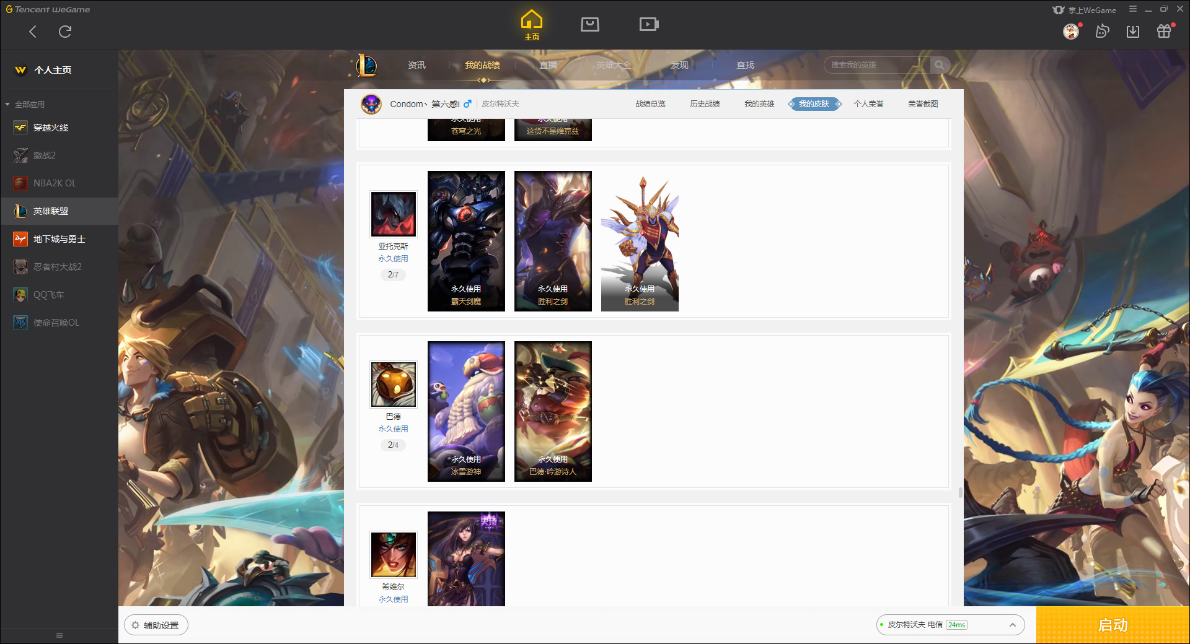
Task: Select 地下城与勇士 in sidebar
Action: pos(59,239)
